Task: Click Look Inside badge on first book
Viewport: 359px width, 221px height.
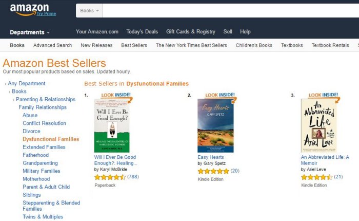Action: [116, 96]
